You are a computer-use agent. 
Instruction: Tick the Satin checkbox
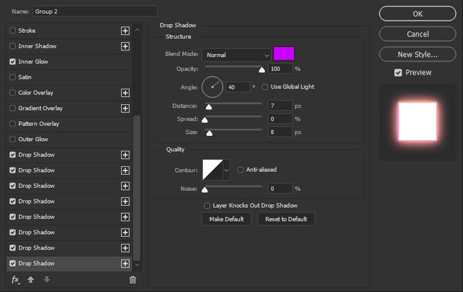[13, 77]
